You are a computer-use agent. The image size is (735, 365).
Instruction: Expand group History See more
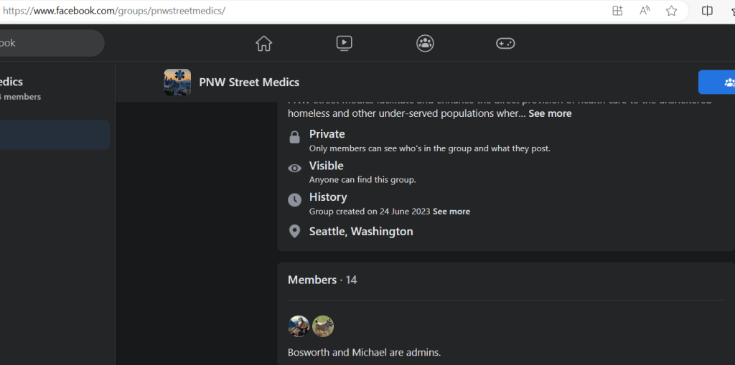pos(451,212)
